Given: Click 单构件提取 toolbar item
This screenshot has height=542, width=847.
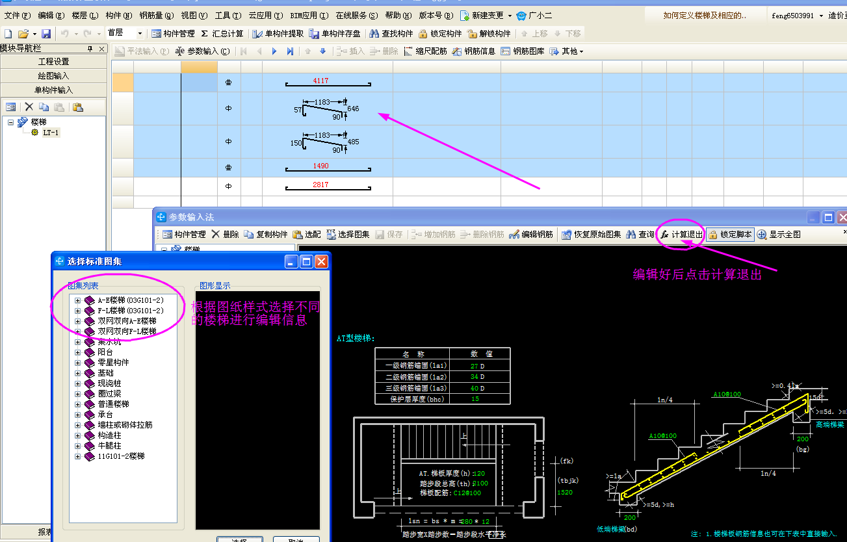Looking at the screenshot, I should pos(278,33).
